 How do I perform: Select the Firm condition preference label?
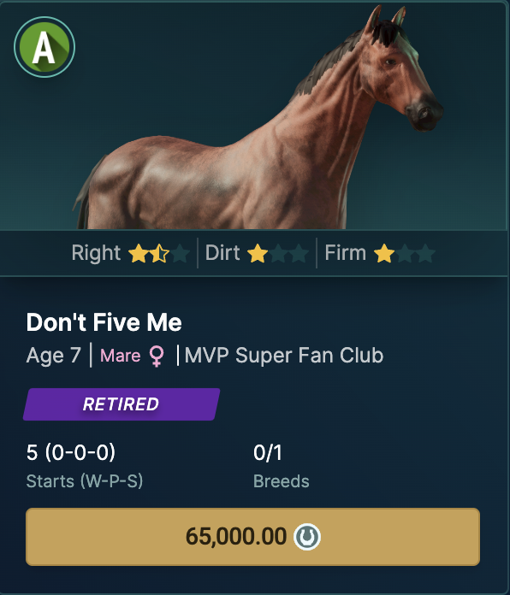[x=345, y=253]
